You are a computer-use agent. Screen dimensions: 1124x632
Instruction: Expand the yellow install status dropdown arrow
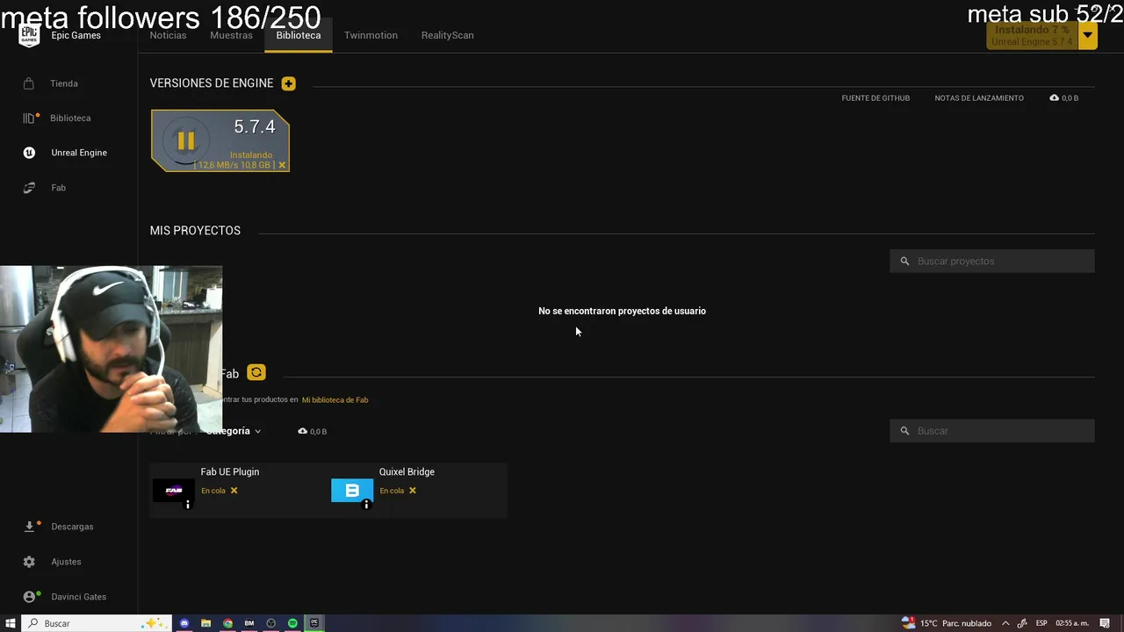point(1087,35)
